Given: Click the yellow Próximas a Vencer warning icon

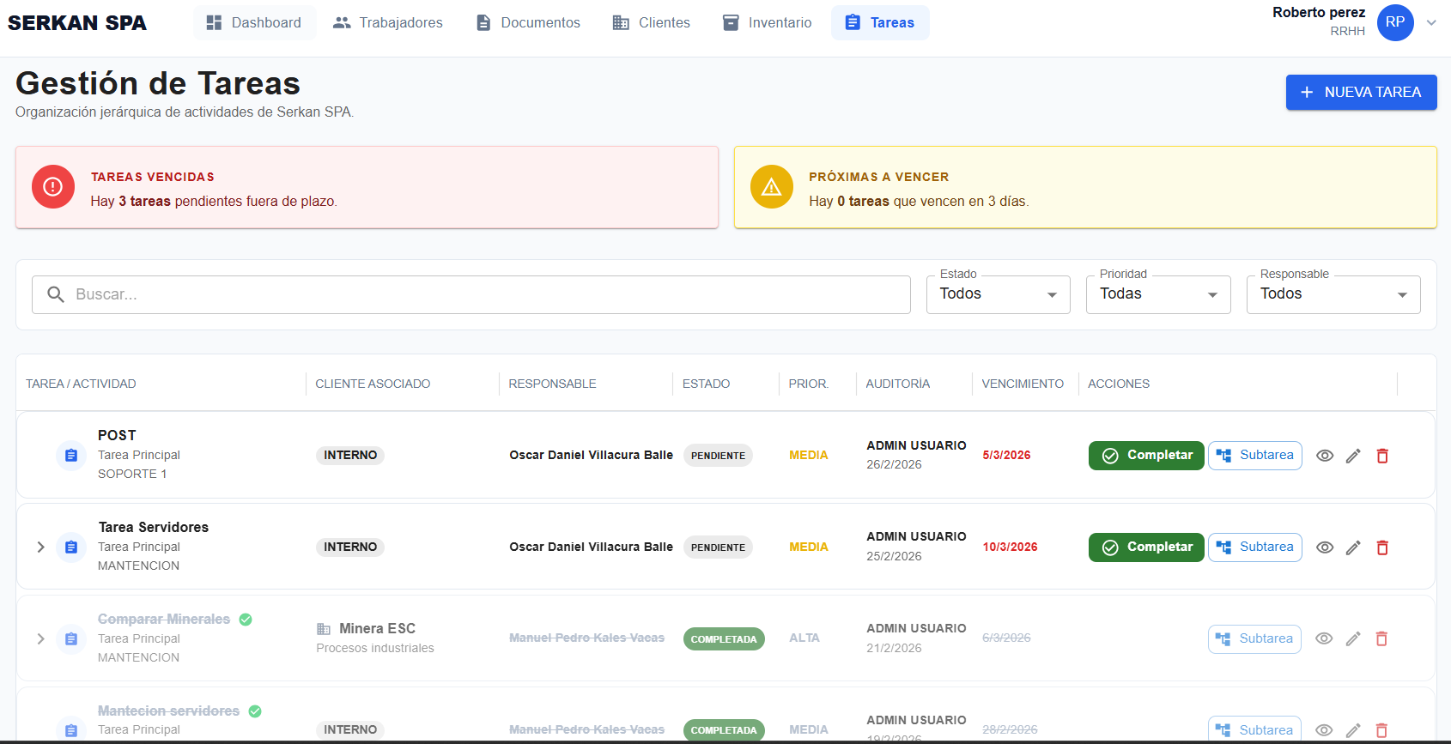Looking at the screenshot, I should (771, 187).
